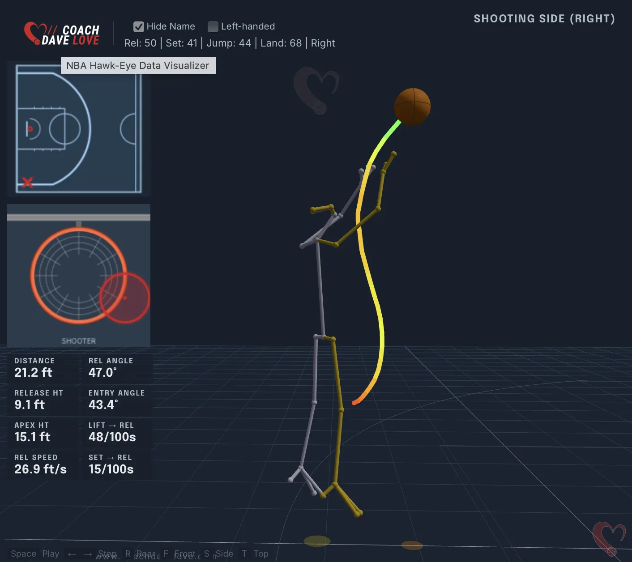
Task: Click the 'Rel: 50' timing value
Action: click(x=140, y=43)
